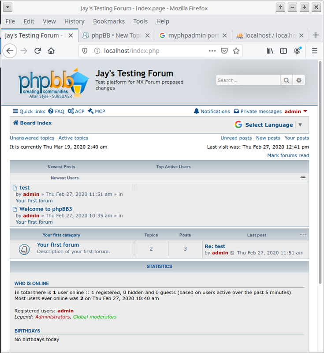
Task: Close the phpBB New Topic tab
Action: tap(148, 35)
